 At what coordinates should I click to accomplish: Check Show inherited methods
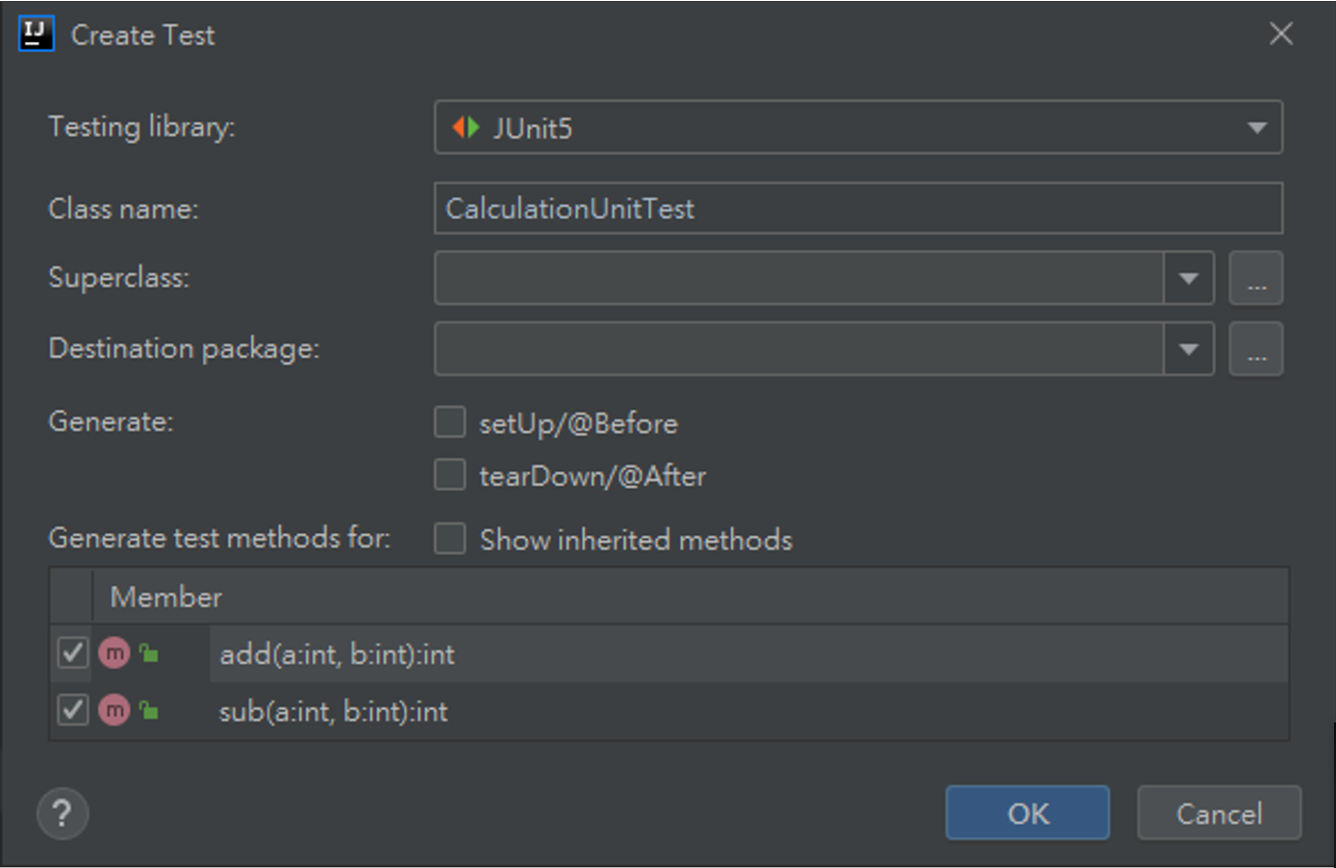[450, 540]
